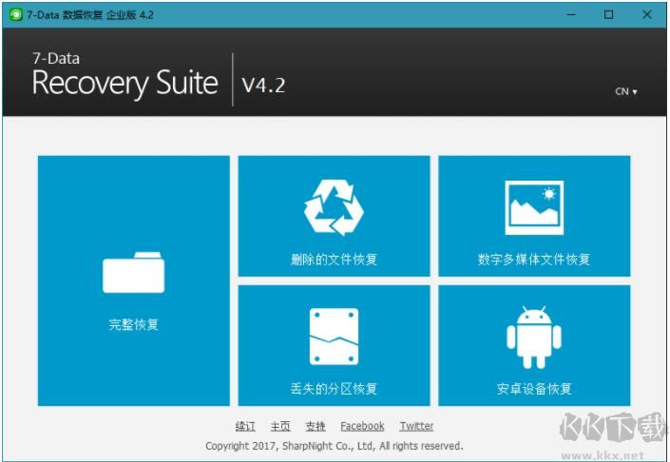670x462 pixels.
Task: Open the 续订 renewal link
Action: 245,426
